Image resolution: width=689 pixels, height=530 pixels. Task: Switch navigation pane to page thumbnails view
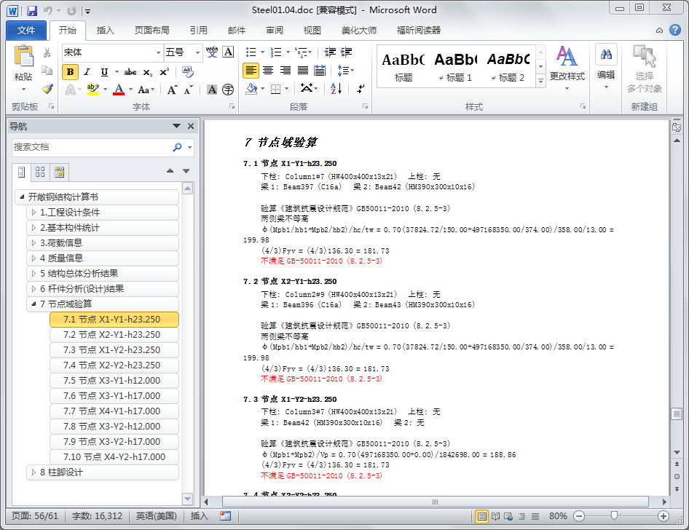tap(40, 172)
